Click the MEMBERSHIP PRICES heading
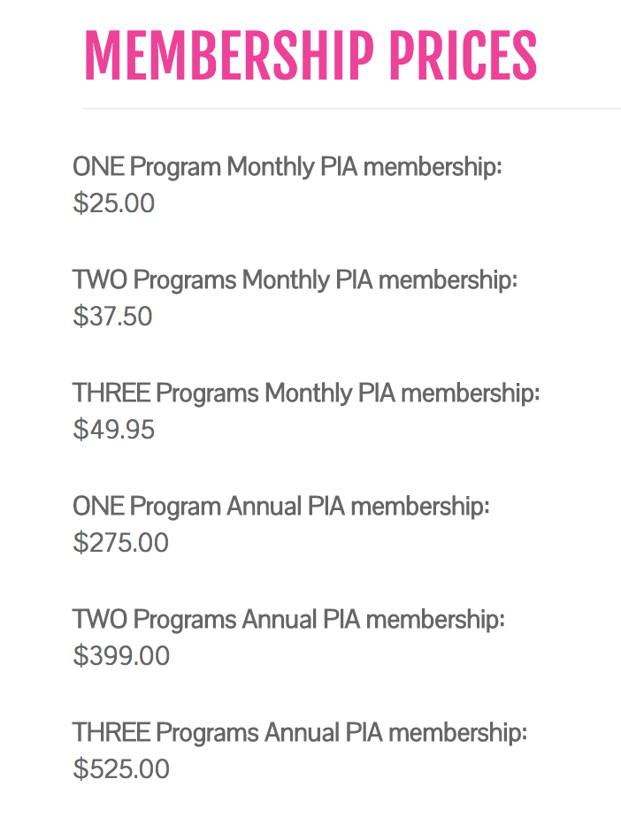 (x=310, y=56)
